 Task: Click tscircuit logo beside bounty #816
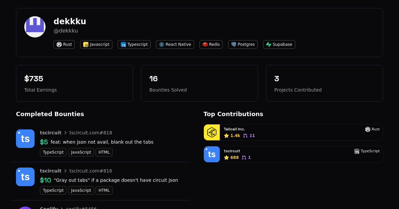(25, 177)
